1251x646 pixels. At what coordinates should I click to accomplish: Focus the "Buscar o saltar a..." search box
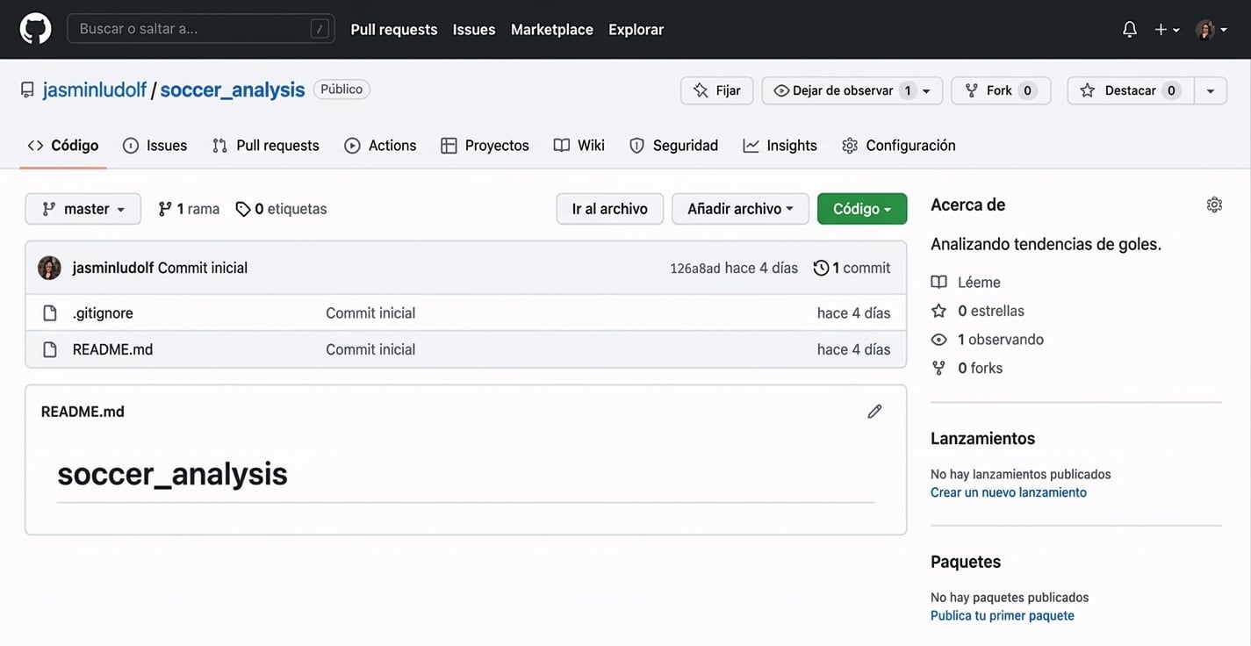pyautogui.click(x=201, y=29)
